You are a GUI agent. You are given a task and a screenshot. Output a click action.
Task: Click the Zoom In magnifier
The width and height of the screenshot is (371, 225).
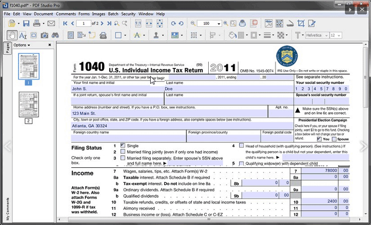tap(225, 23)
